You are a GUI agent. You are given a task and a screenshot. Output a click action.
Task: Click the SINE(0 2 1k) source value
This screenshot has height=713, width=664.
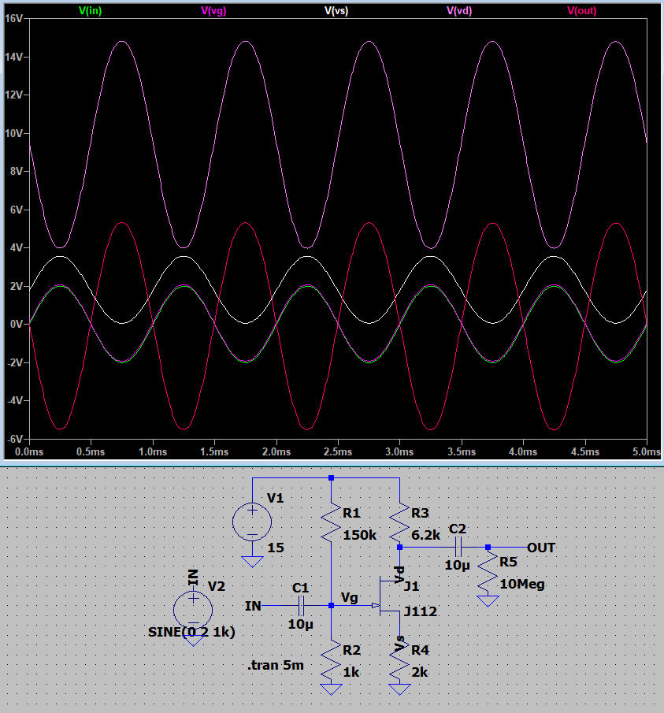(x=191, y=633)
